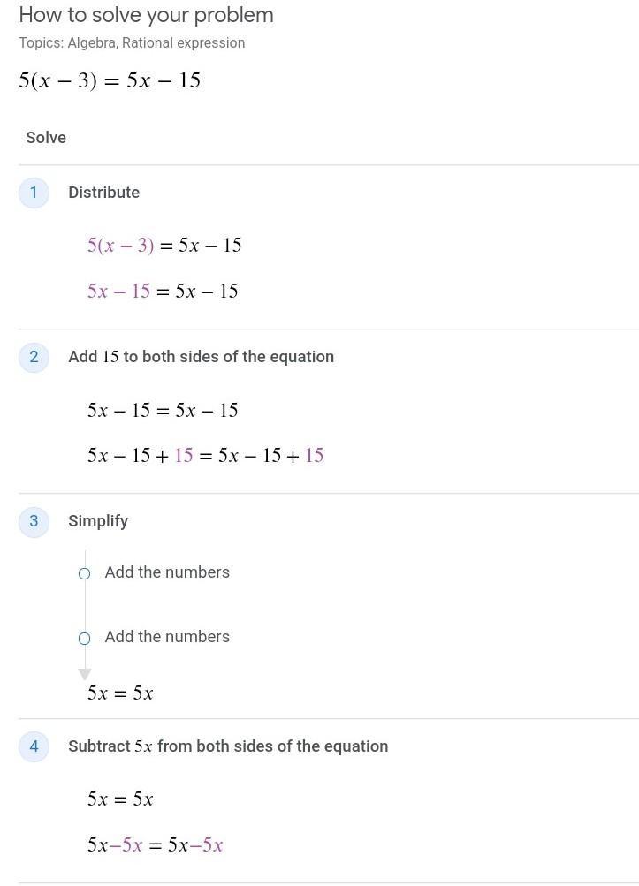Image resolution: width=639 pixels, height=886 pixels.
Task: Select the step 3 circled number
Action: tap(34, 521)
